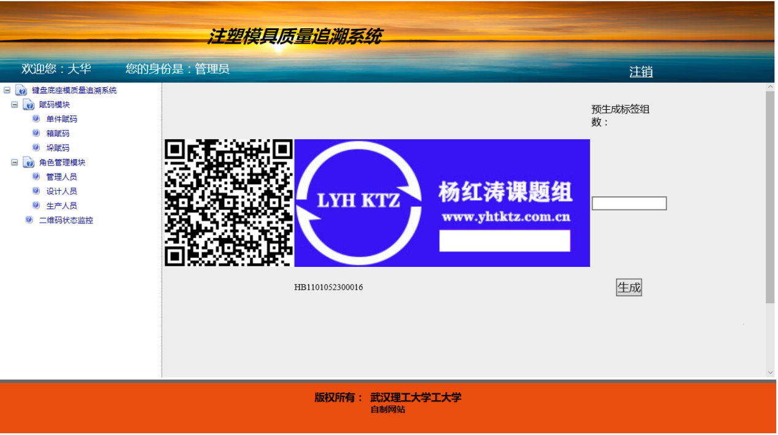Open the 箱赋码 tree item

pyautogui.click(x=58, y=134)
